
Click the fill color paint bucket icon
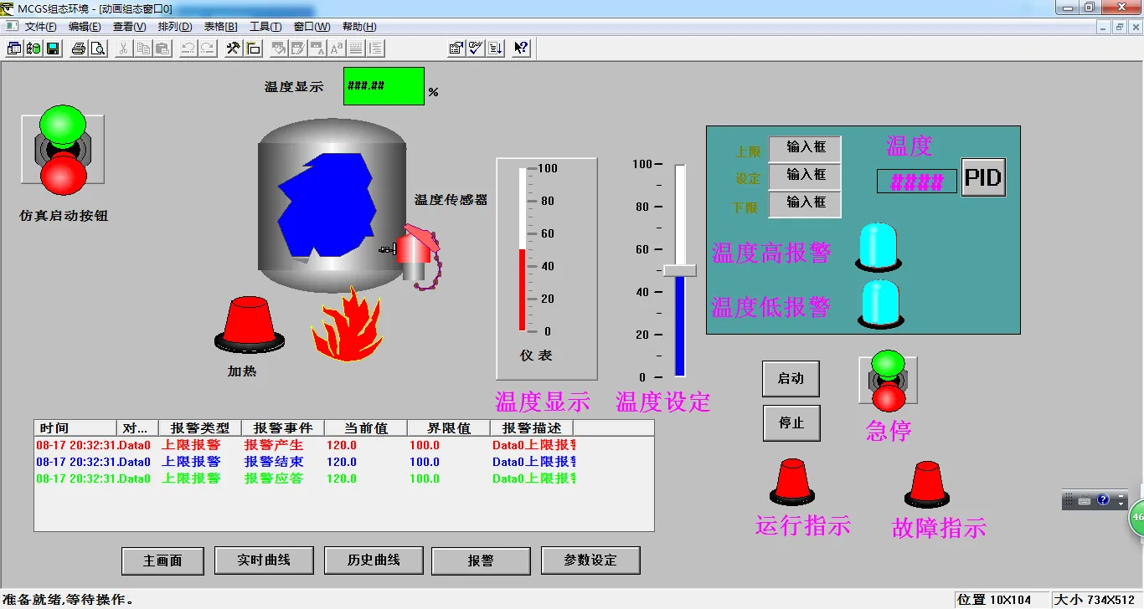pos(279,48)
